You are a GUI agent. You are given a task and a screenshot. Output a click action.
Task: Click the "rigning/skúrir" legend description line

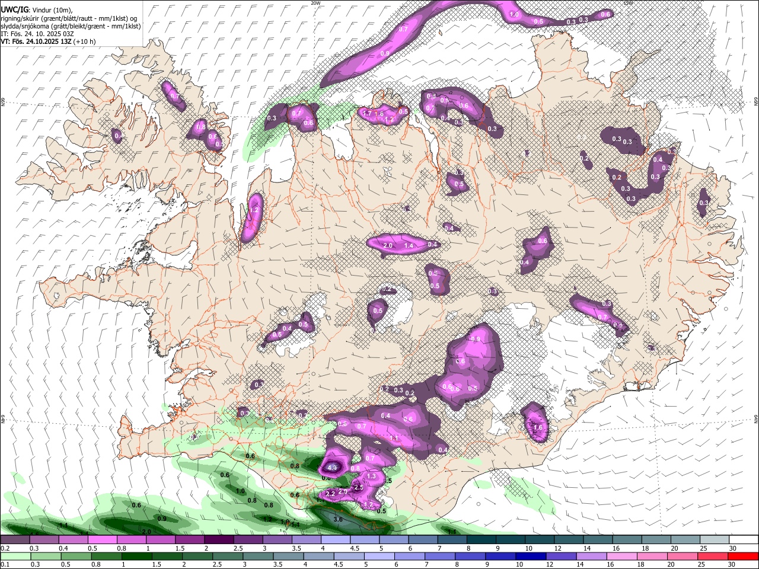[69, 18]
